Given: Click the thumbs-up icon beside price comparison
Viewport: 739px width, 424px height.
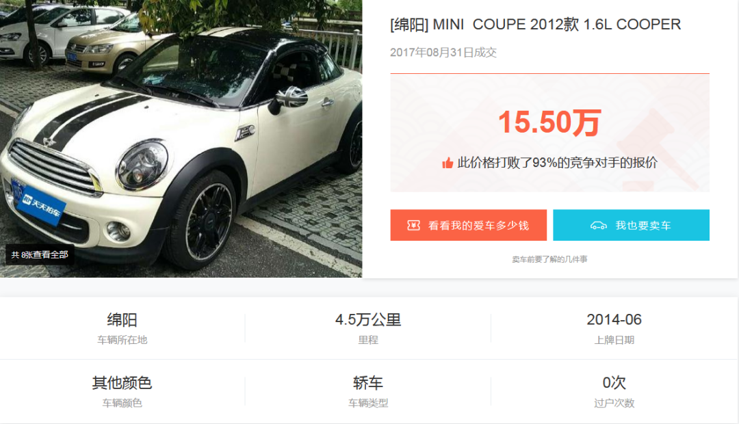Looking at the screenshot, I should 448,163.
